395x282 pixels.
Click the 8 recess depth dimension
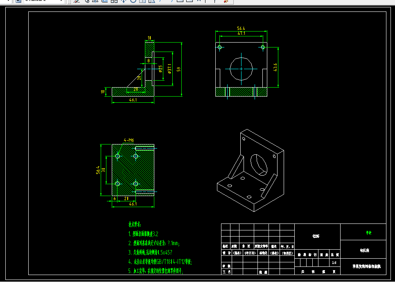(149, 61)
